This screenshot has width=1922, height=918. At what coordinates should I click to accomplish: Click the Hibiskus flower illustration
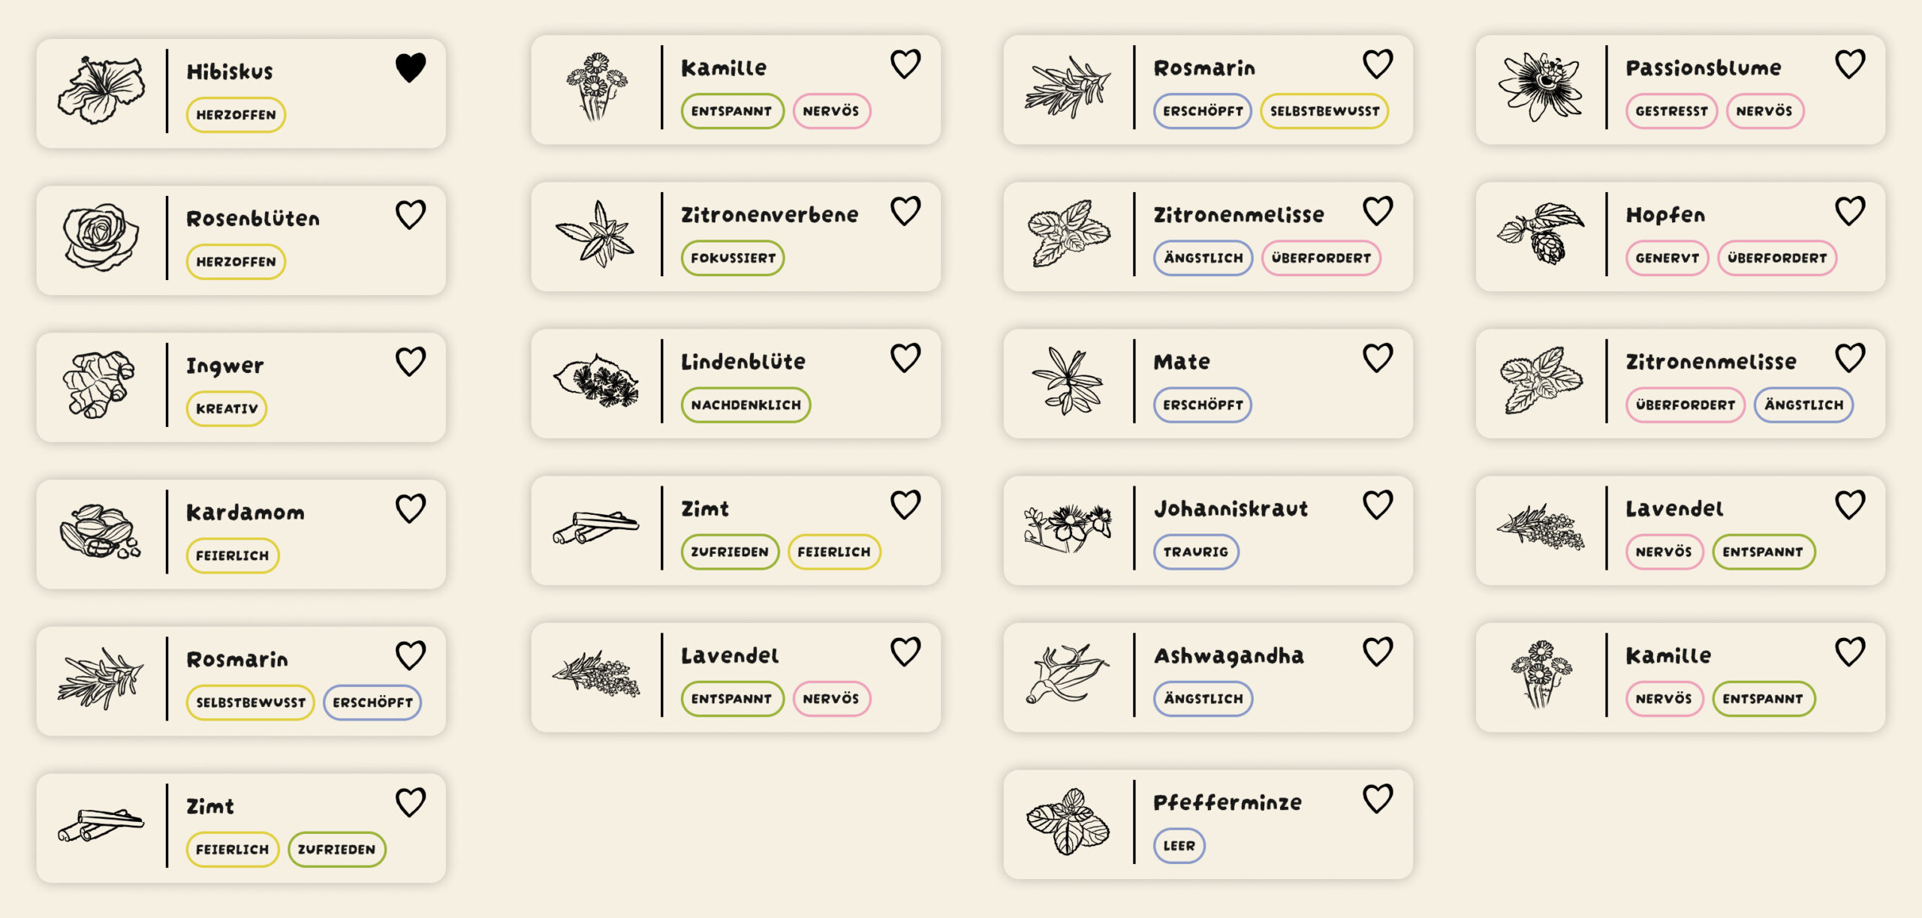click(101, 90)
